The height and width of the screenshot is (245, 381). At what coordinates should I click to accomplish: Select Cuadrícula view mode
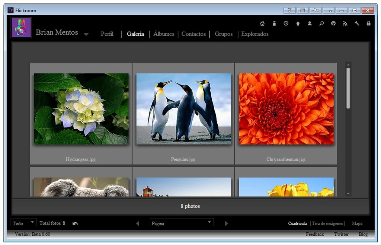point(297,223)
